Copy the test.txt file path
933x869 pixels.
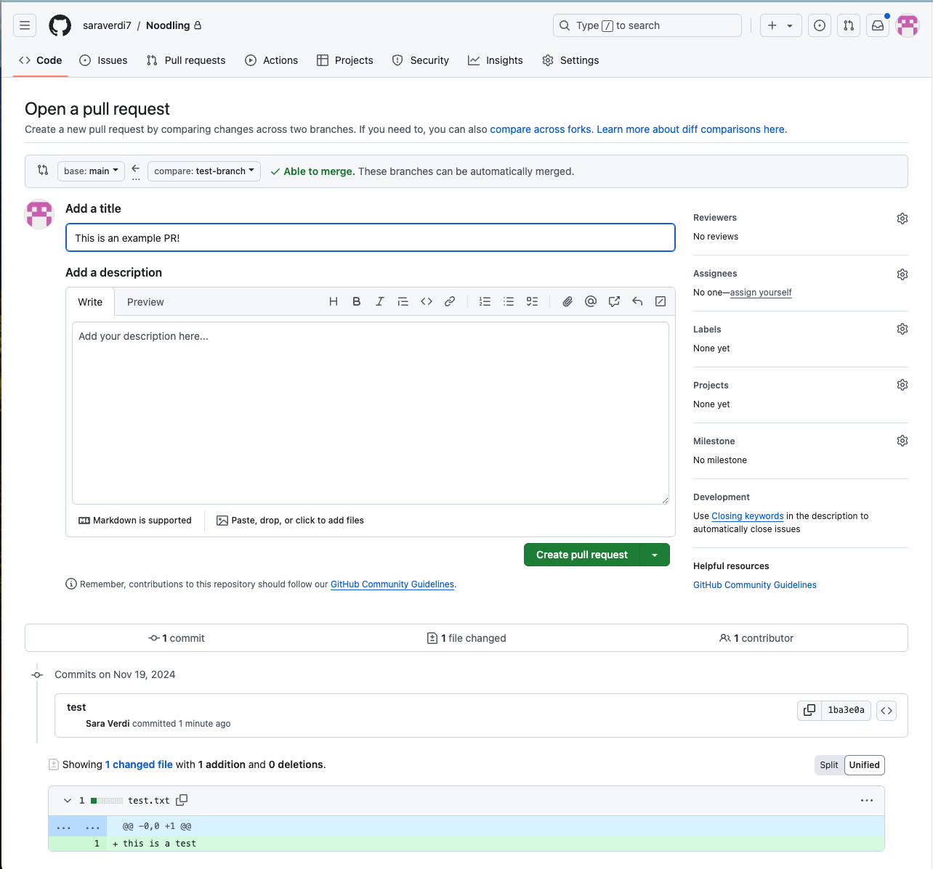182,800
